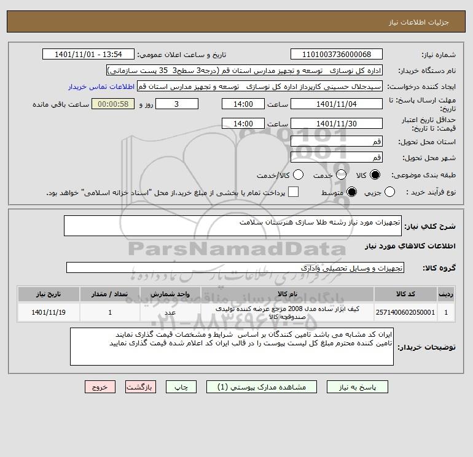This screenshot has height=457, width=473.
Task: Click the request creator name field
Action: tap(260, 86)
